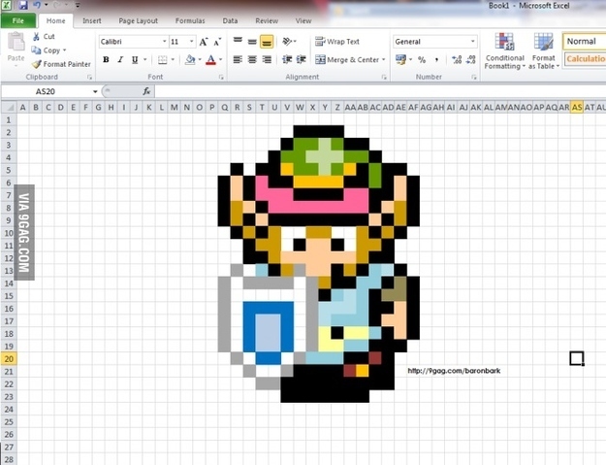
Task: Expand the Name Box dropdown arrow
Action: pos(95,91)
